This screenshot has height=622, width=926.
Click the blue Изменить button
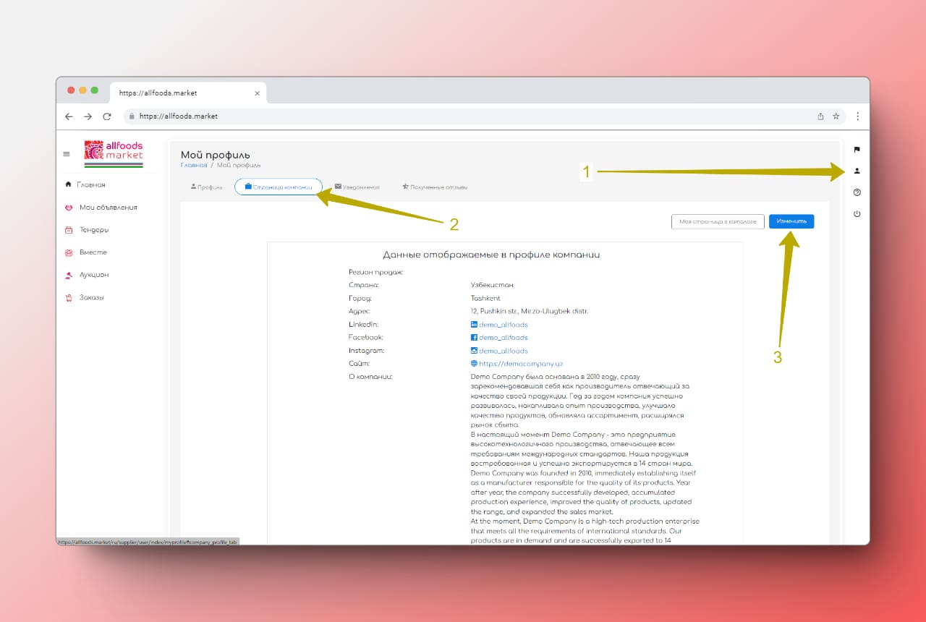(791, 221)
